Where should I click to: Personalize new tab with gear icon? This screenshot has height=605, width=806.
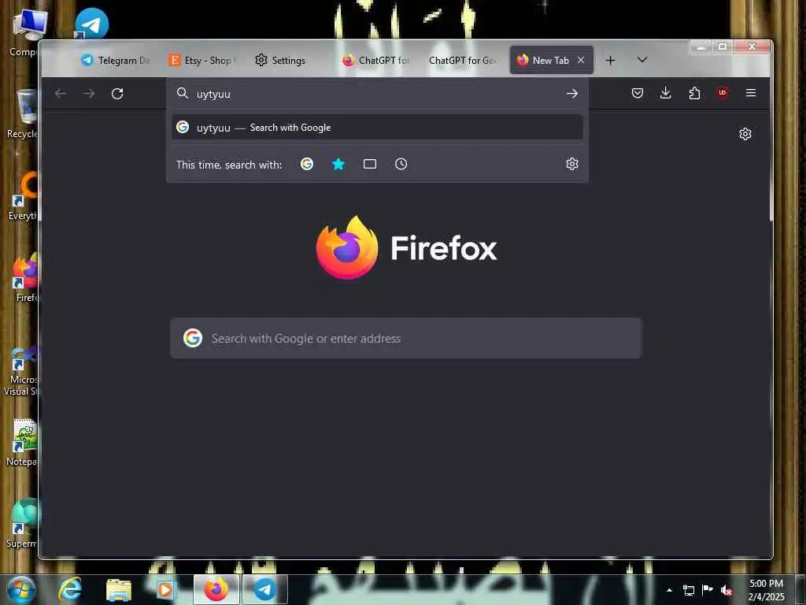pos(745,134)
